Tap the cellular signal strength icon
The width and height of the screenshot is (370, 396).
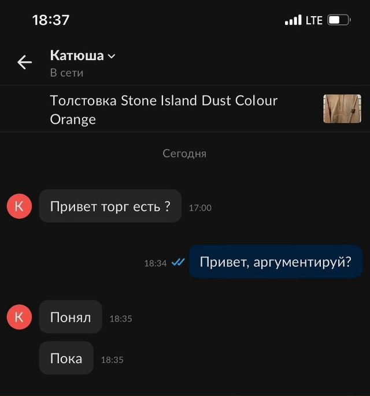coord(293,20)
